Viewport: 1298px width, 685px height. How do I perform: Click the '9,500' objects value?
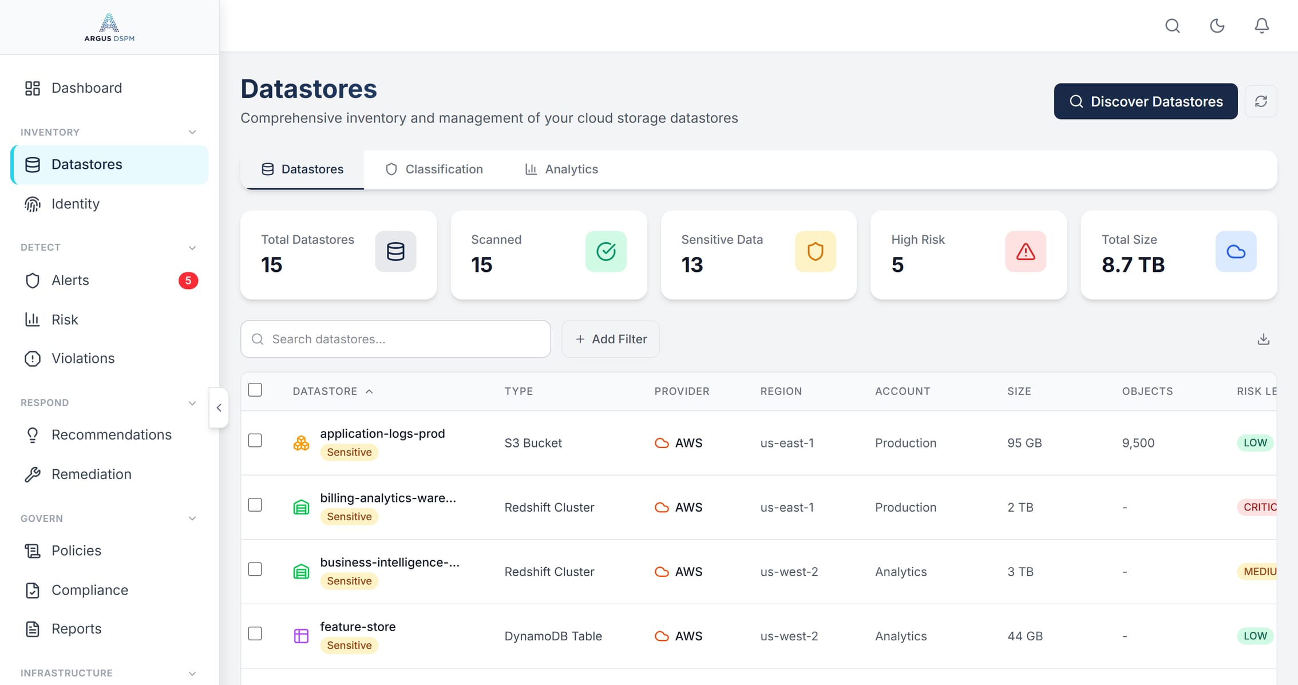coord(1138,443)
